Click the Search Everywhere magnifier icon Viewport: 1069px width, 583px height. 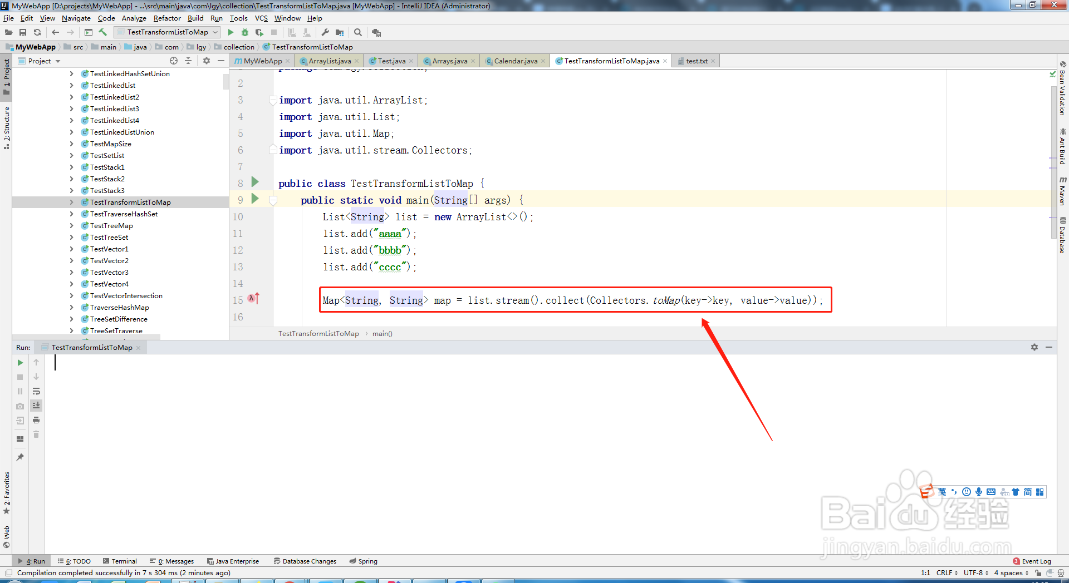pyautogui.click(x=358, y=32)
